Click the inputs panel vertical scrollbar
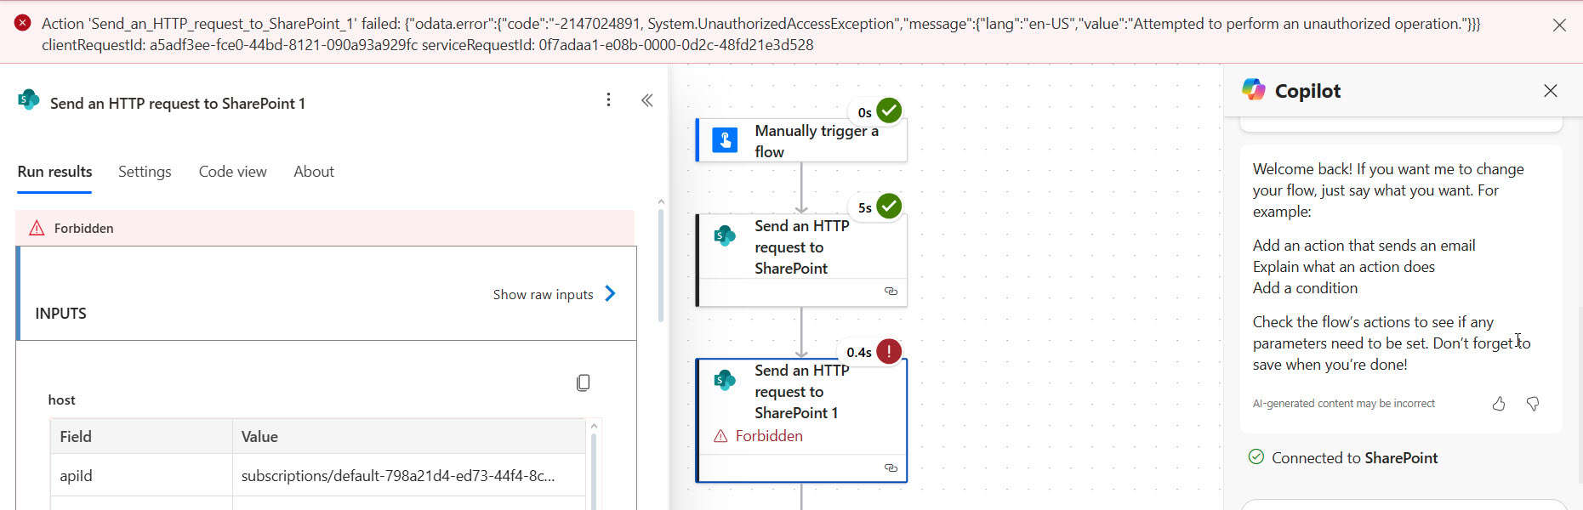Screen dimensions: 1583x510 [x=661, y=263]
